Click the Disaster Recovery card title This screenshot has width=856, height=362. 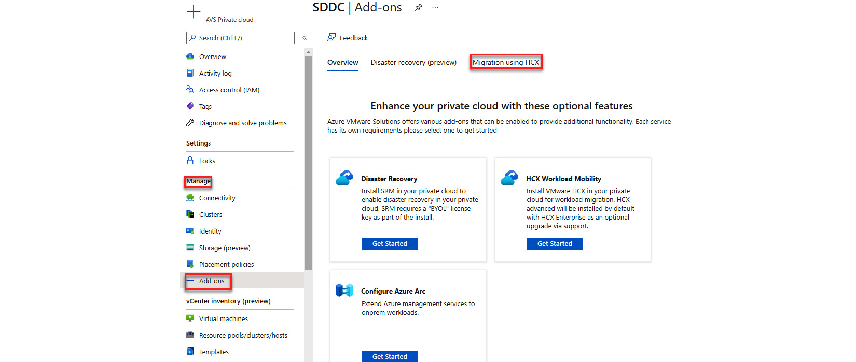389,179
